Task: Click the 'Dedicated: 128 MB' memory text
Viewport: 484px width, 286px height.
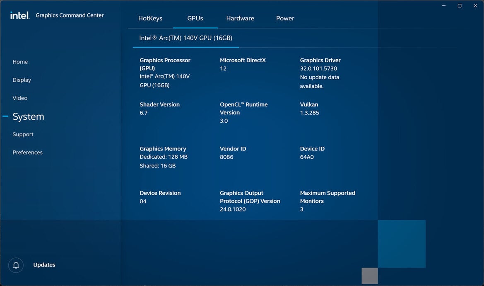Action: click(x=164, y=157)
